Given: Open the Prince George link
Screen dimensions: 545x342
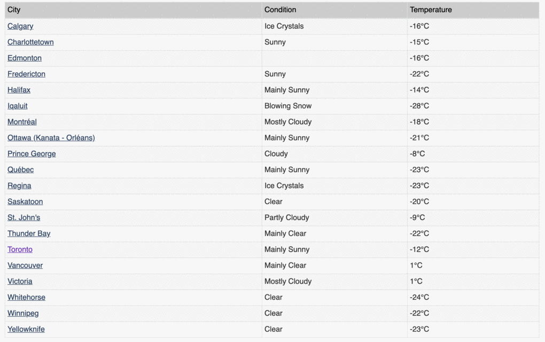Looking at the screenshot, I should (x=32, y=154).
